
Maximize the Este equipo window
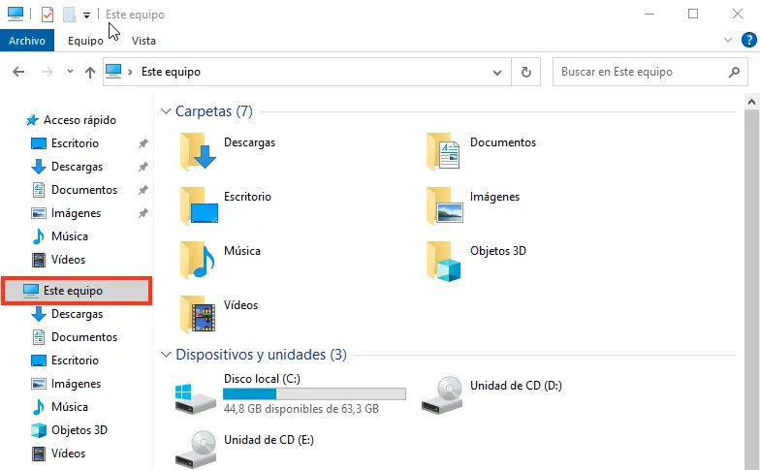(x=693, y=14)
